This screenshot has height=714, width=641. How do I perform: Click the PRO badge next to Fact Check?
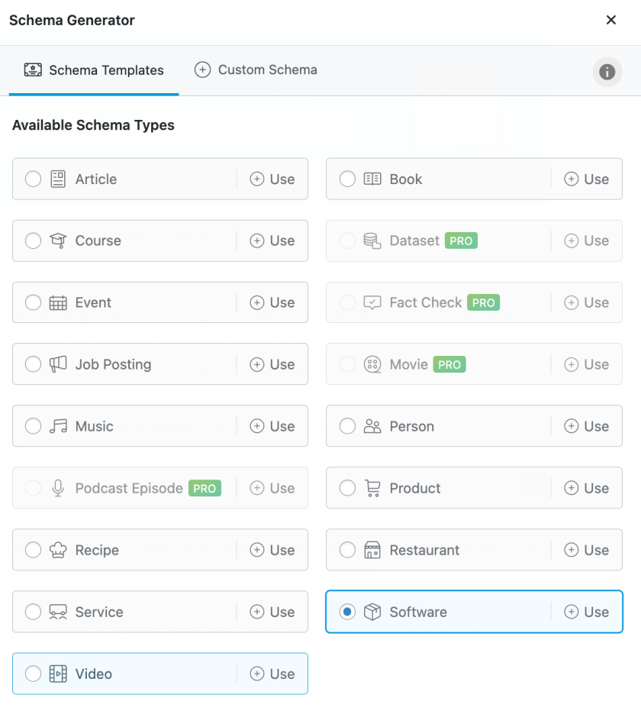click(x=483, y=302)
